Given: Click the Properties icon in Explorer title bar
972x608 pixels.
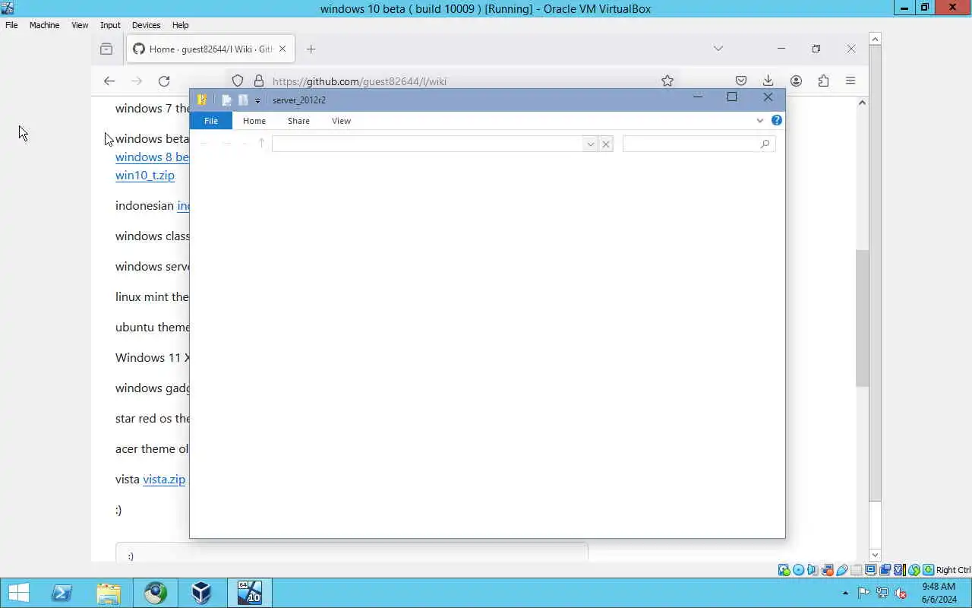Looking at the screenshot, I should [x=226, y=100].
